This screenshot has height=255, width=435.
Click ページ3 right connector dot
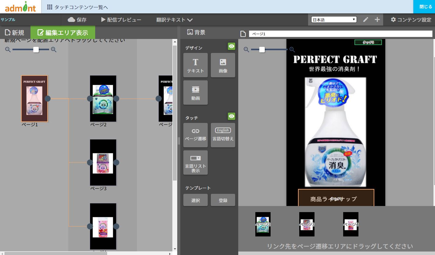click(116, 162)
